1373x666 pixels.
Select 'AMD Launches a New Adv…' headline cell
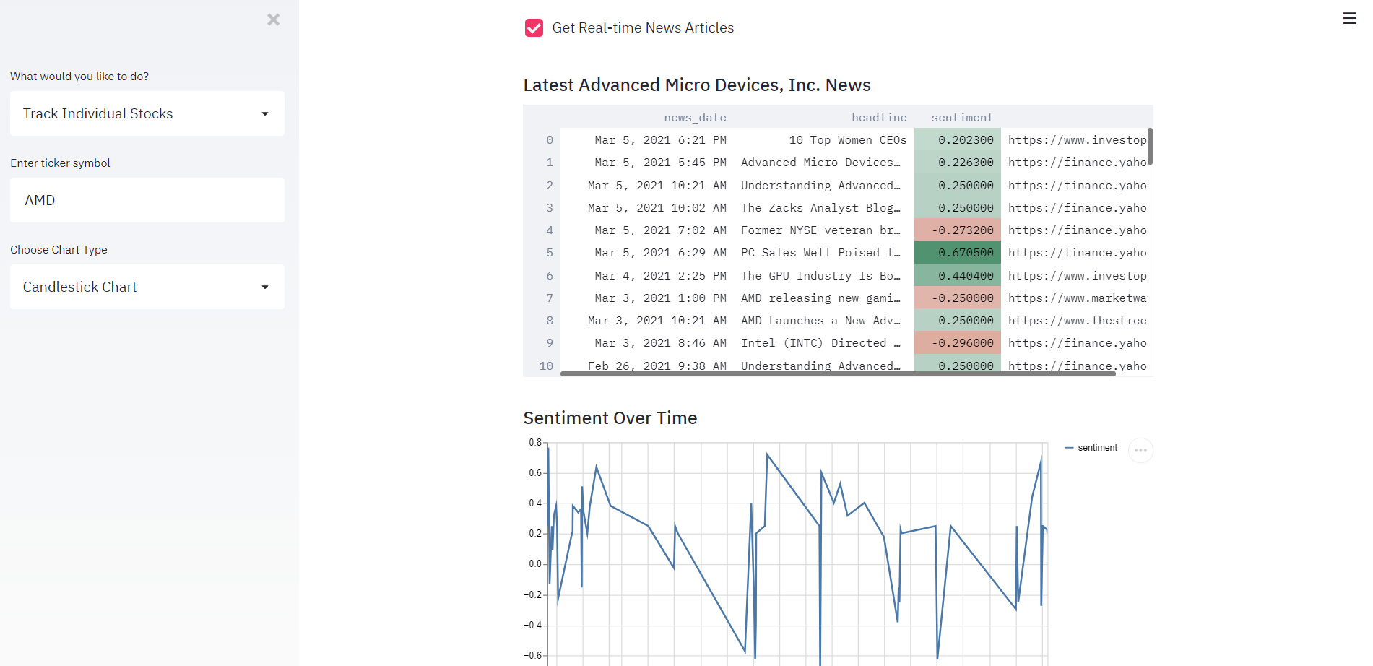click(x=824, y=321)
